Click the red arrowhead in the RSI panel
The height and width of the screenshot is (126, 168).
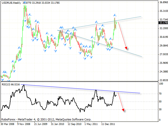pos(123,110)
